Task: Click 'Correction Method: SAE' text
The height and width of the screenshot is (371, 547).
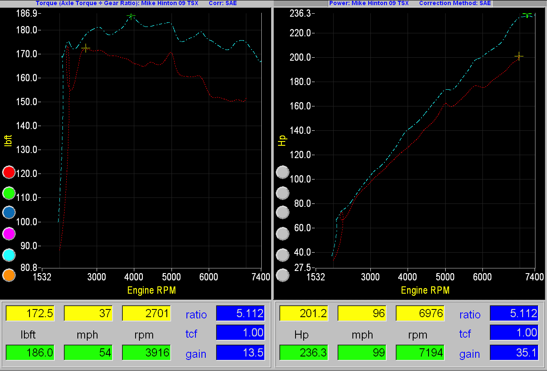Action: (455, 3)
